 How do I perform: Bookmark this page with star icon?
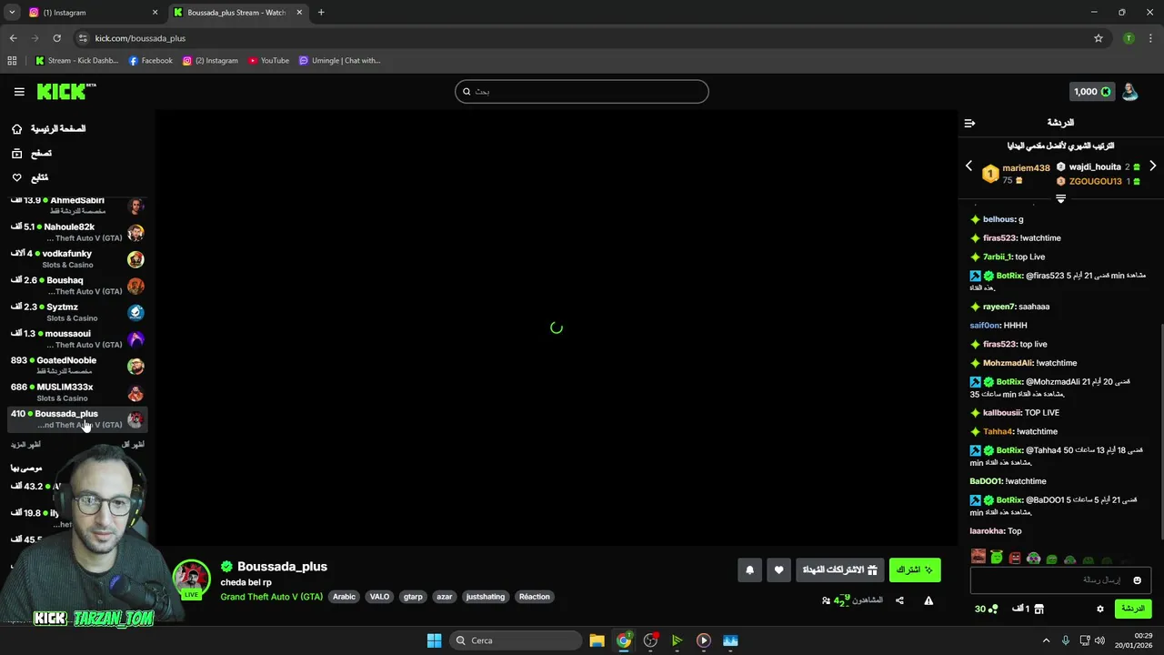tap(1099, 38)
